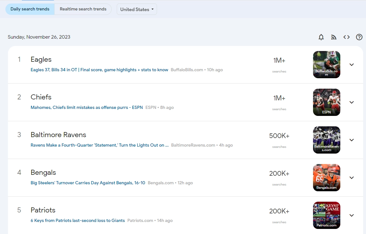Open the help question mark icon
Screen dimensions: 366x234
[359, 37]
